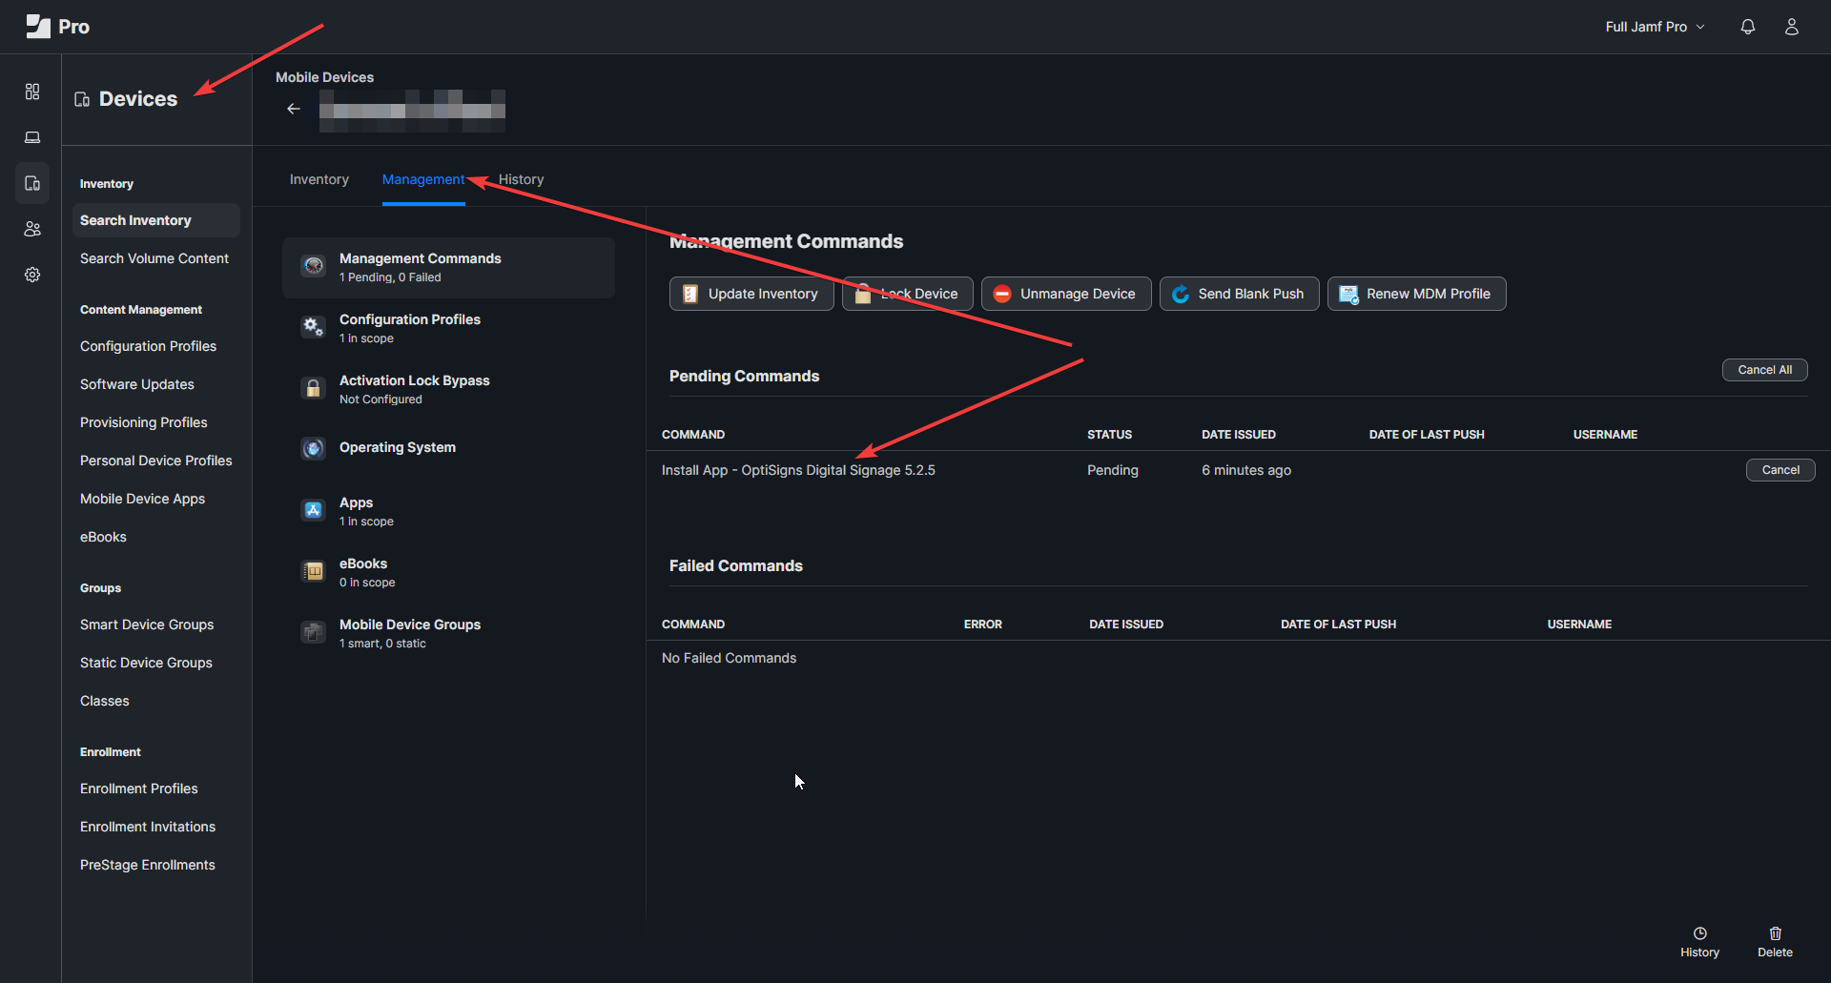The height and width of the screenshot is (983, 1831).
Task: Click the Devices header icon
Action: 82,99
